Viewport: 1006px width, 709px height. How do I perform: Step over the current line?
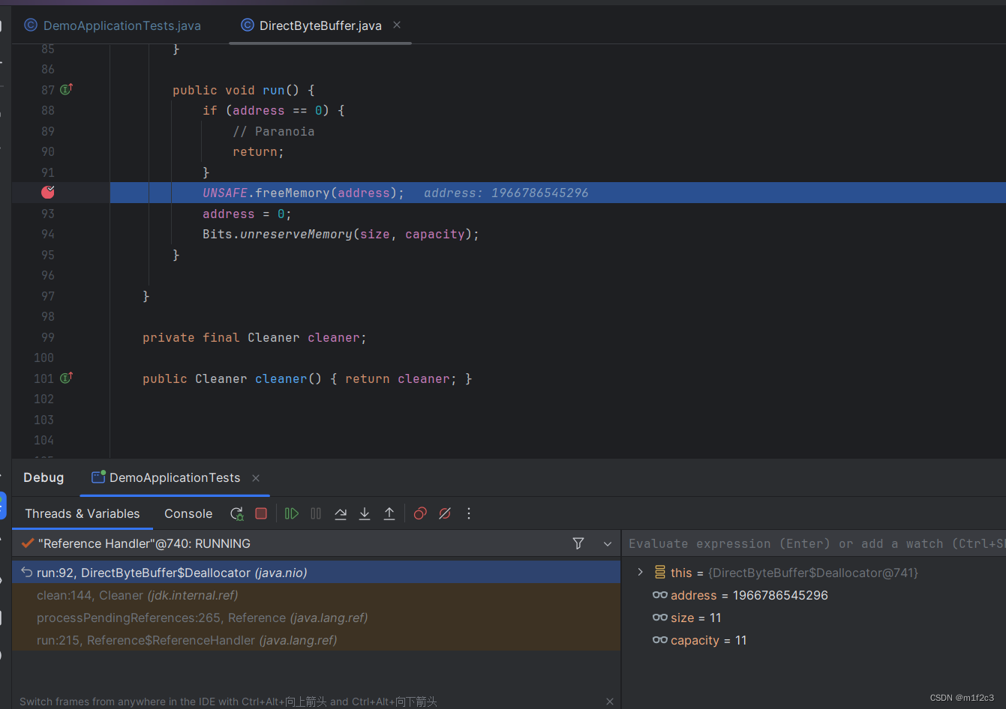(x=341, y=513)
